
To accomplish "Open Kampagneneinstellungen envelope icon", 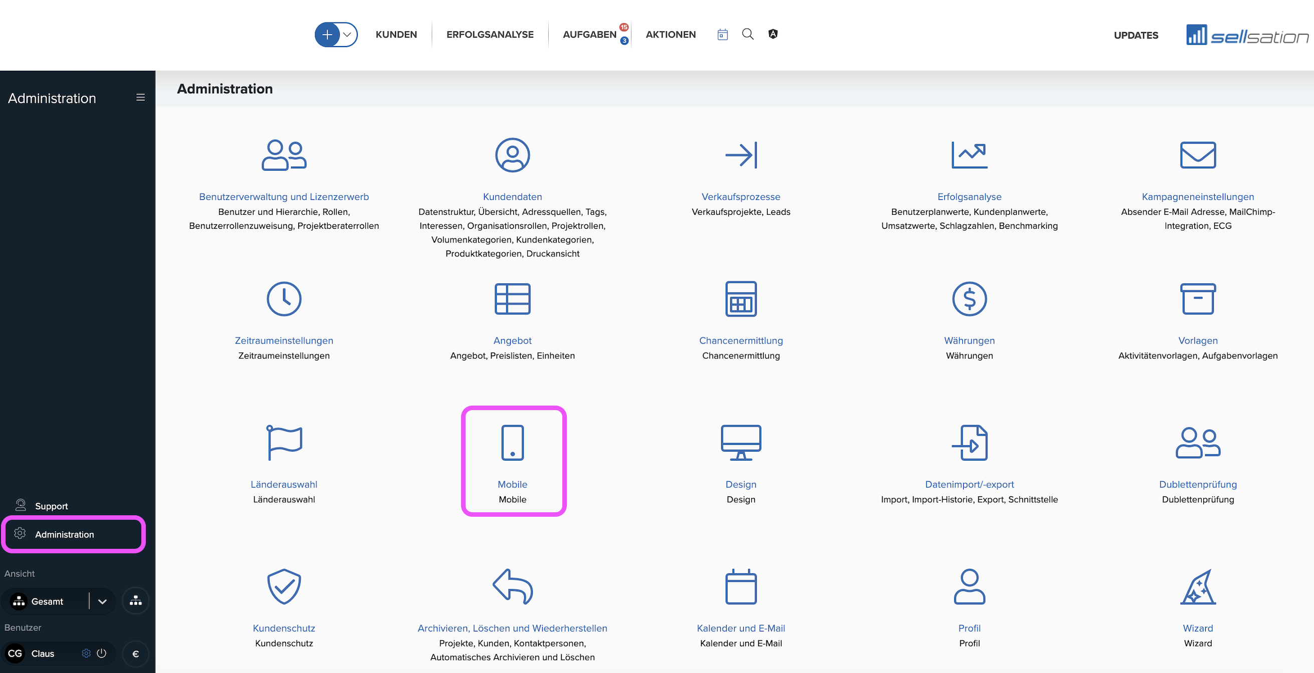I will point(1198,155).
